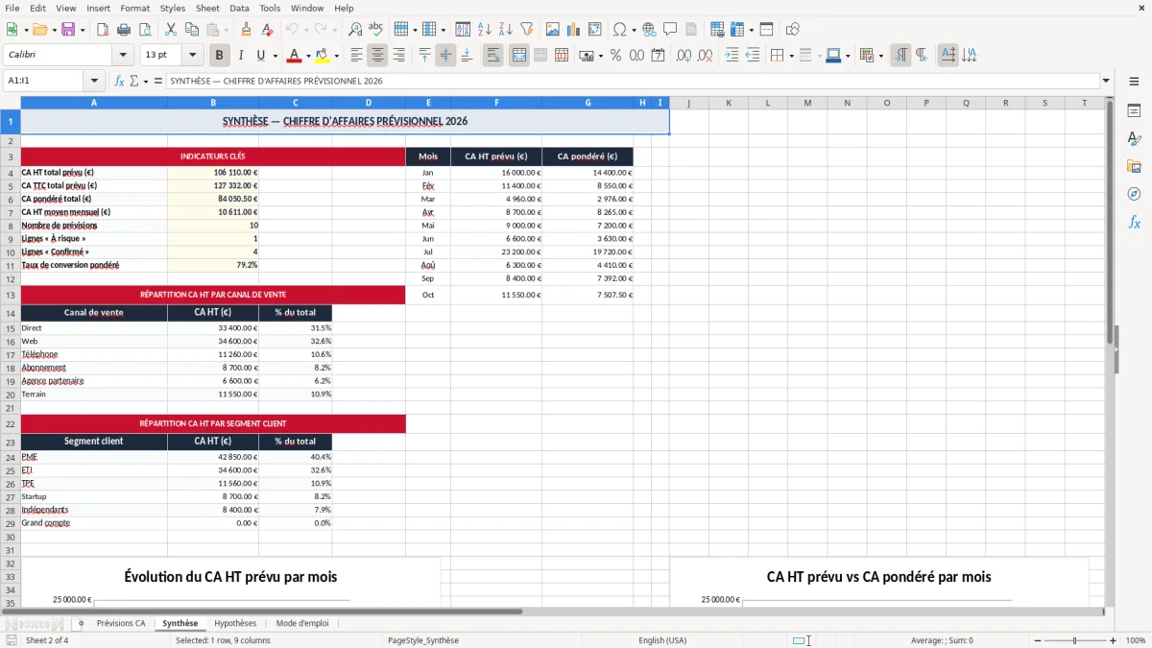
Task: Format selection as percent
Action: (x=615, y=56)
